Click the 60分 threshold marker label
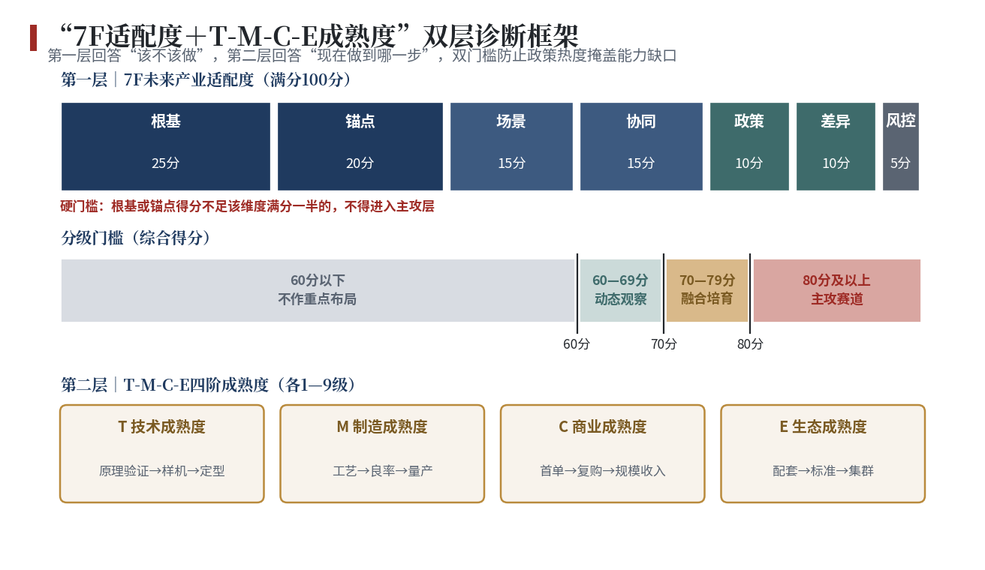The width and height of the screenshot is (985, 570). coord(577,344)
